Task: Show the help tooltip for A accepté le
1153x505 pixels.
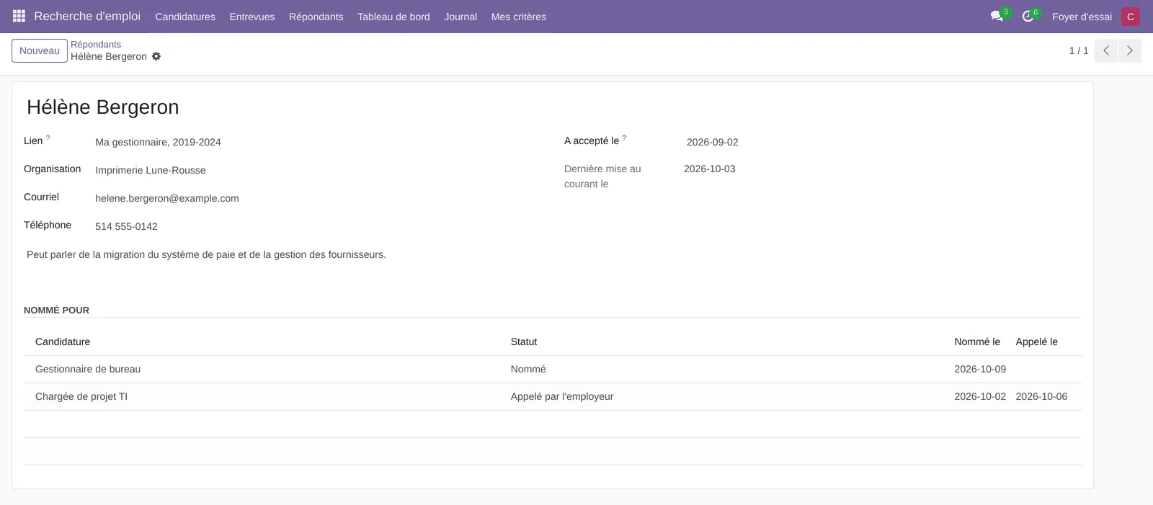Action: (624, 138)
